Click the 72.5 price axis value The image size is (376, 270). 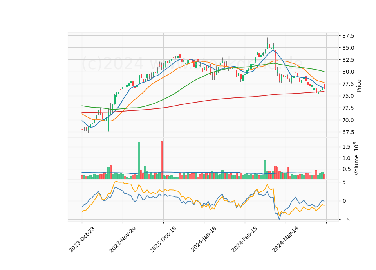coord(348,108)
